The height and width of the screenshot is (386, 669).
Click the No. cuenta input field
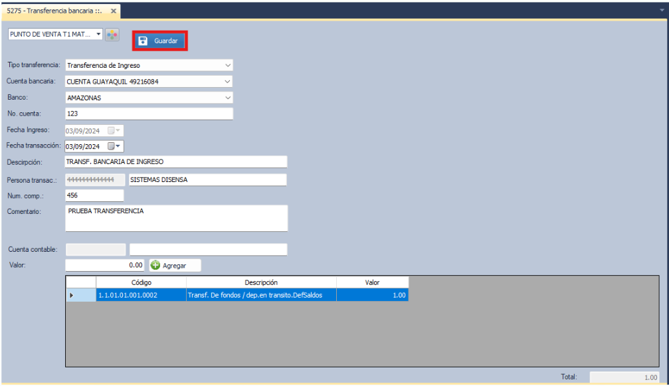coord(149,114)
